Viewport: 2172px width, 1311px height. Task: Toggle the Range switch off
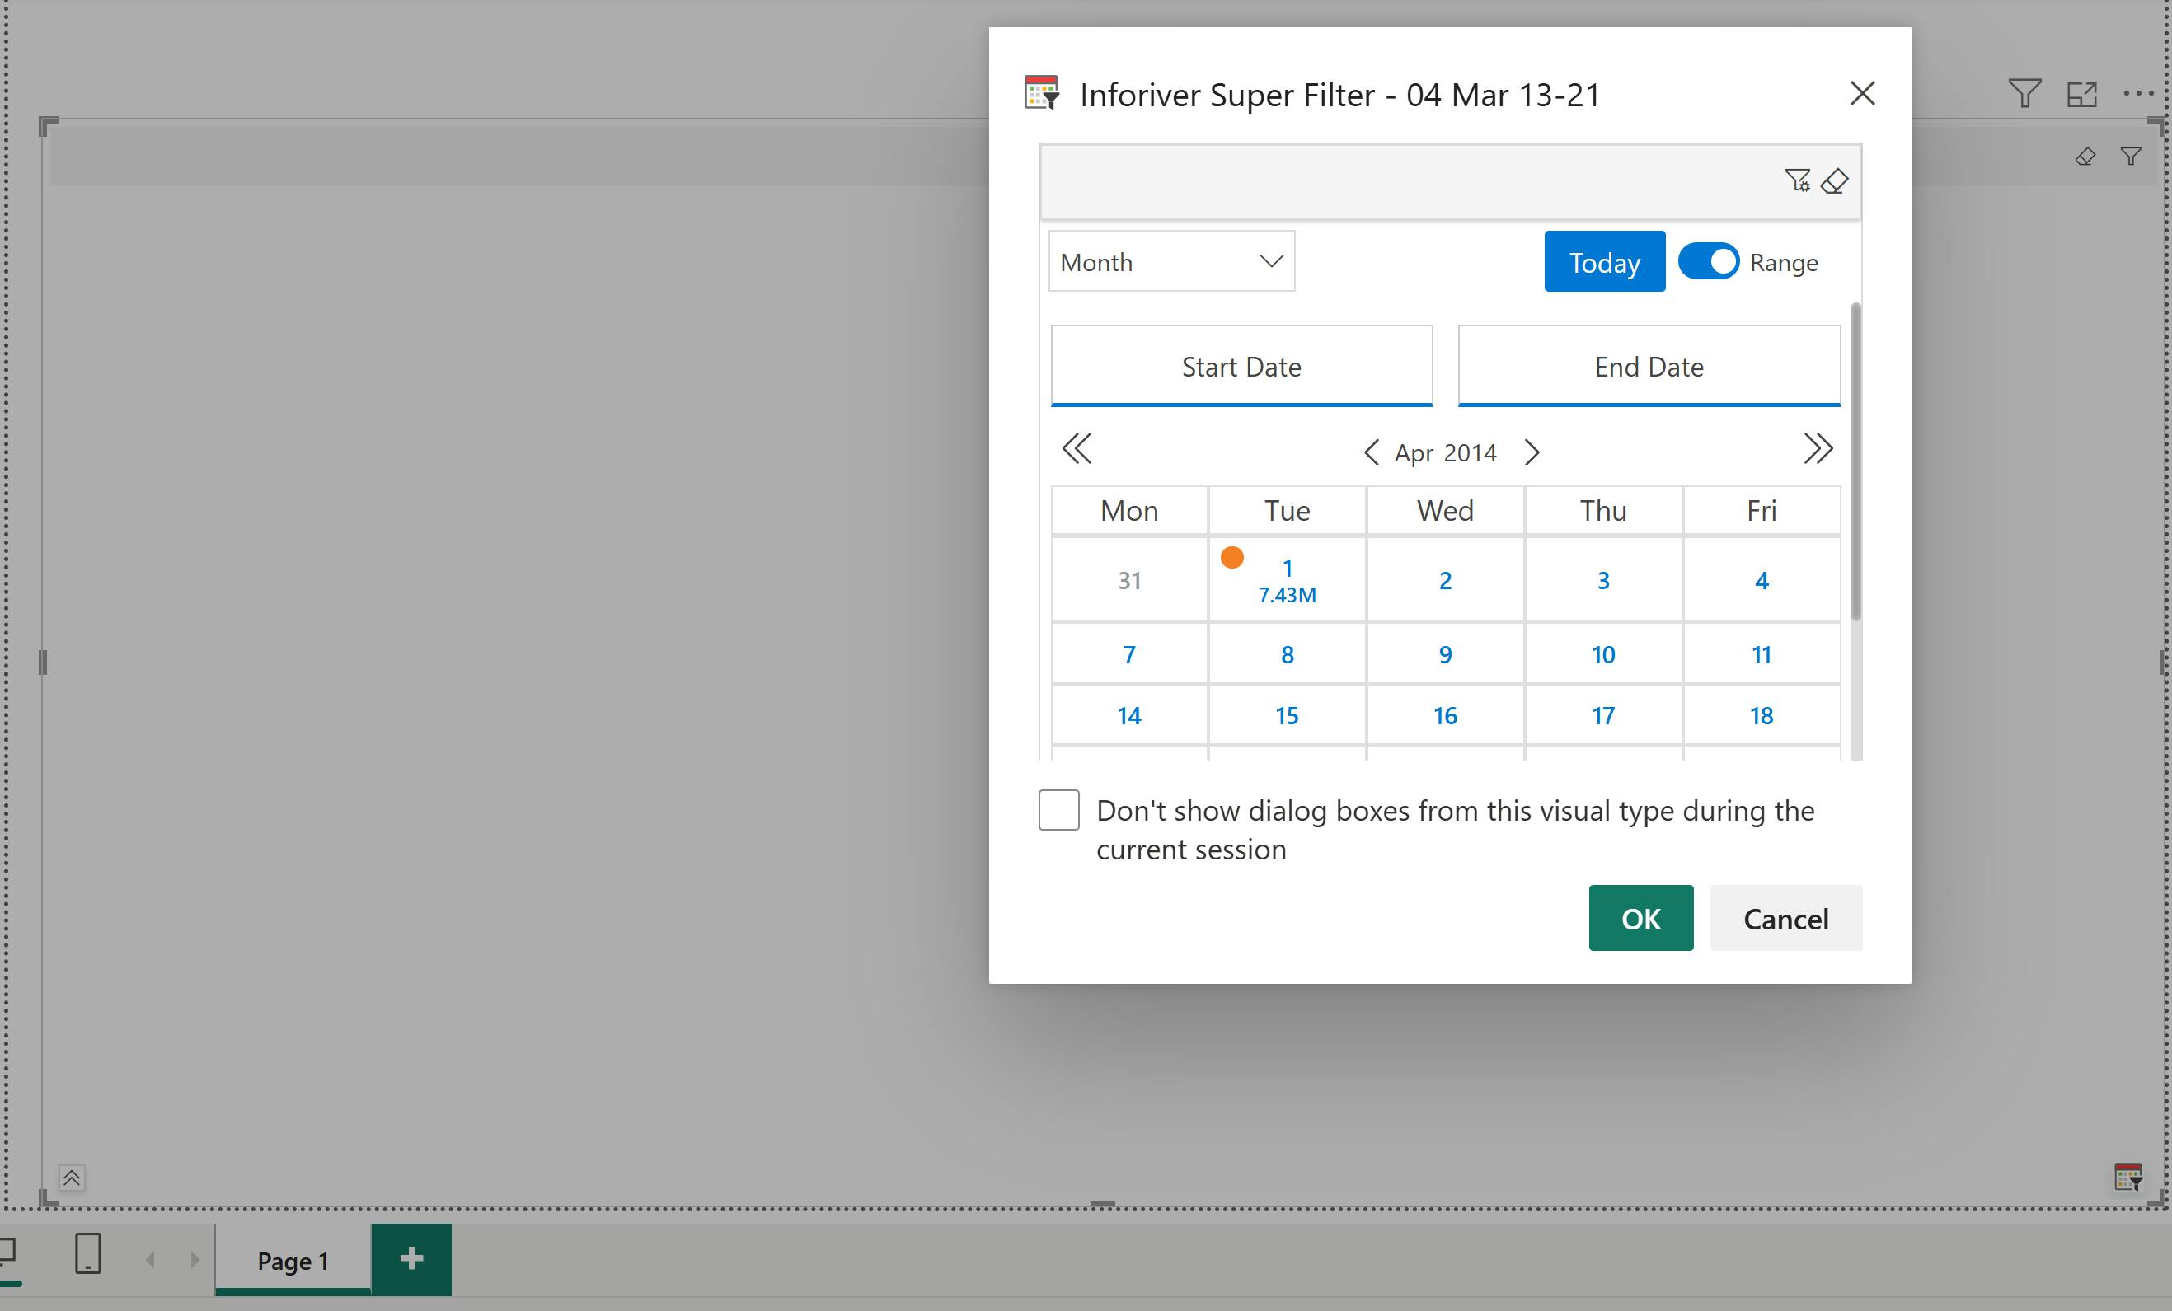[x=1707, y=262]
